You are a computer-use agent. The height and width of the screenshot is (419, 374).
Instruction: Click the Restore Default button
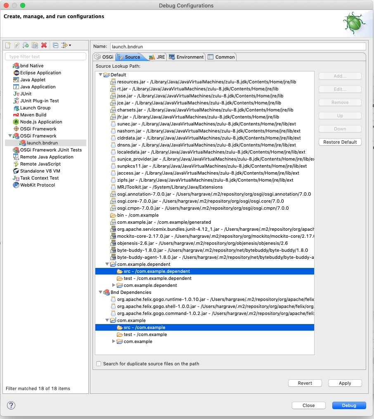[340, 142]
